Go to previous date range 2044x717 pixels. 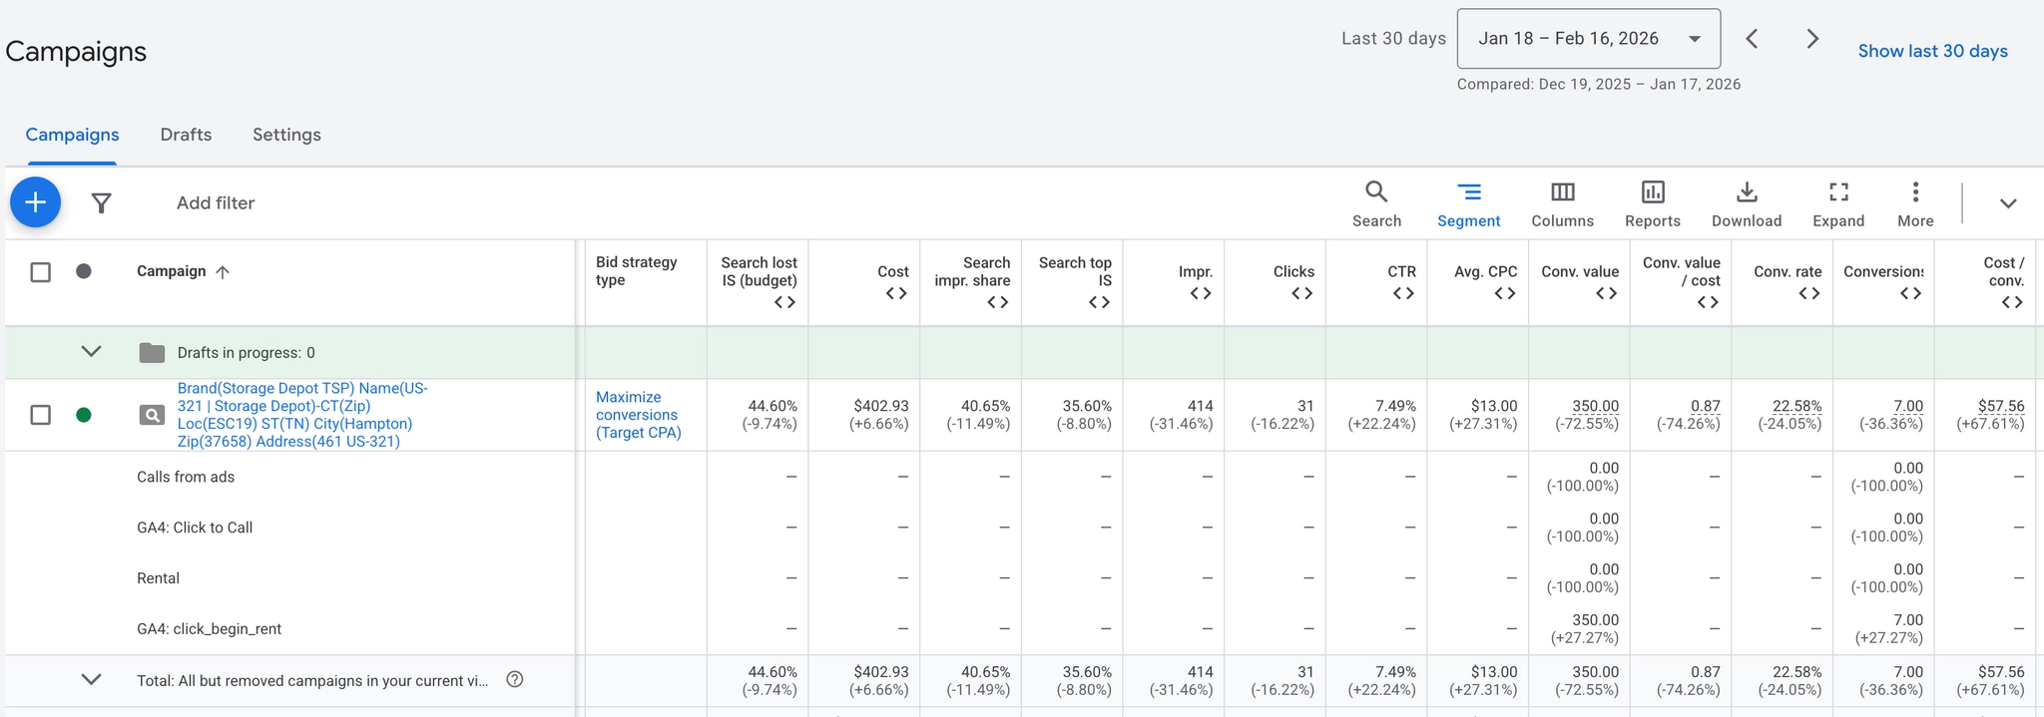1752,39
